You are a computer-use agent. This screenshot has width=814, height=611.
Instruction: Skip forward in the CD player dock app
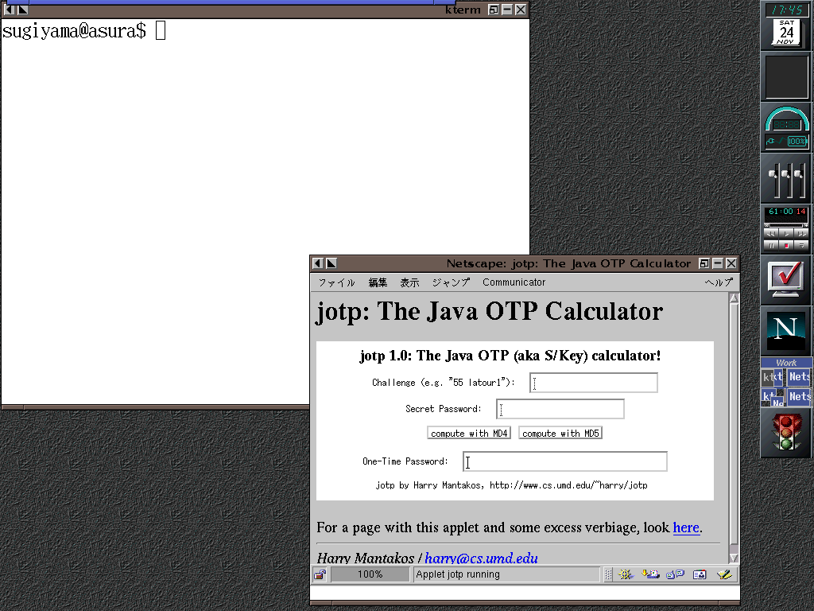(801, 234)
